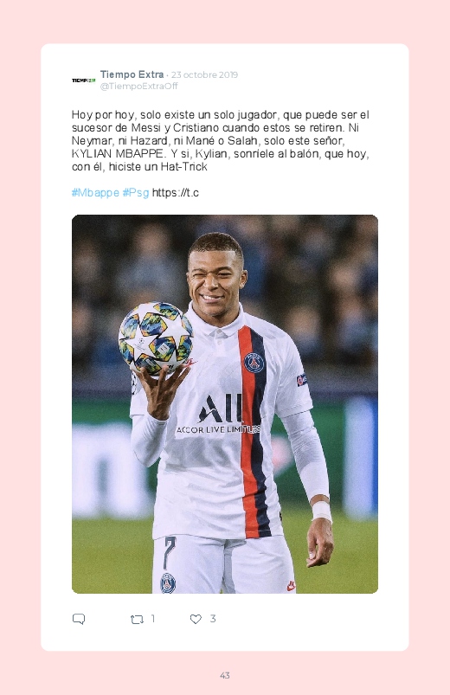Open the Tiempo Extra avatar logo
450x695 pixels.
(x=83, y=80)
